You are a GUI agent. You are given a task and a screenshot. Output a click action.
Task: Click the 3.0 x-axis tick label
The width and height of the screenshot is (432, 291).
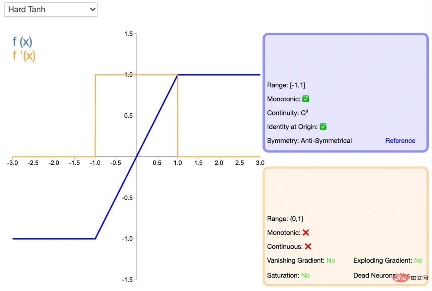[260, 163]
